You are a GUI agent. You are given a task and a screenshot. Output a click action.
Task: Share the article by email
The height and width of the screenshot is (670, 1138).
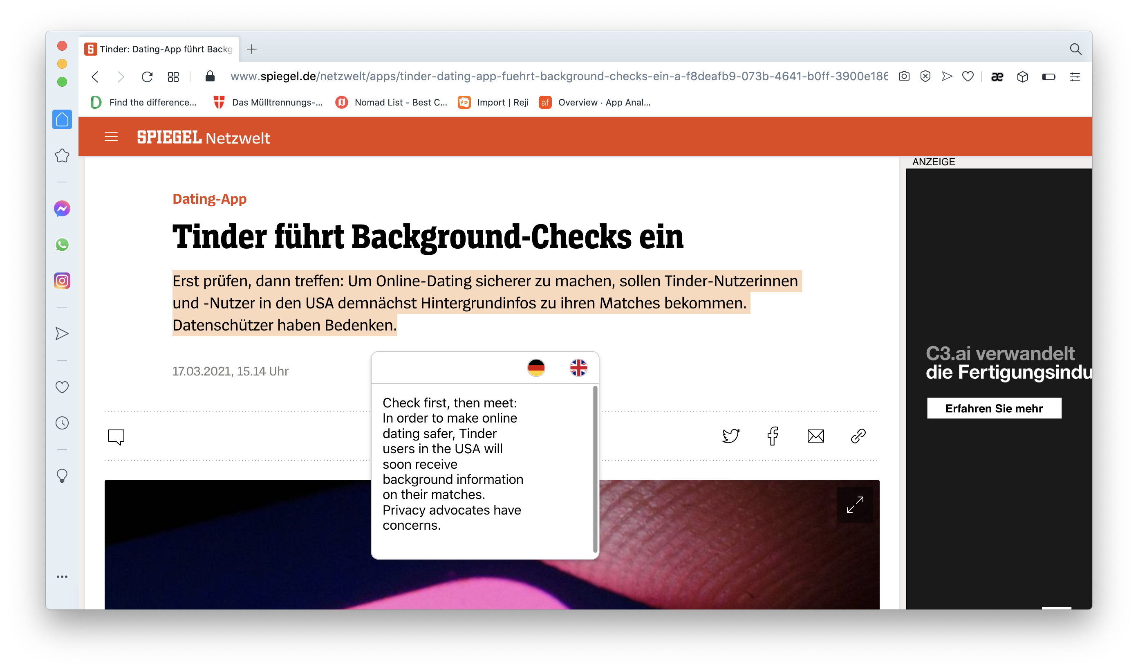click(815, 436)
